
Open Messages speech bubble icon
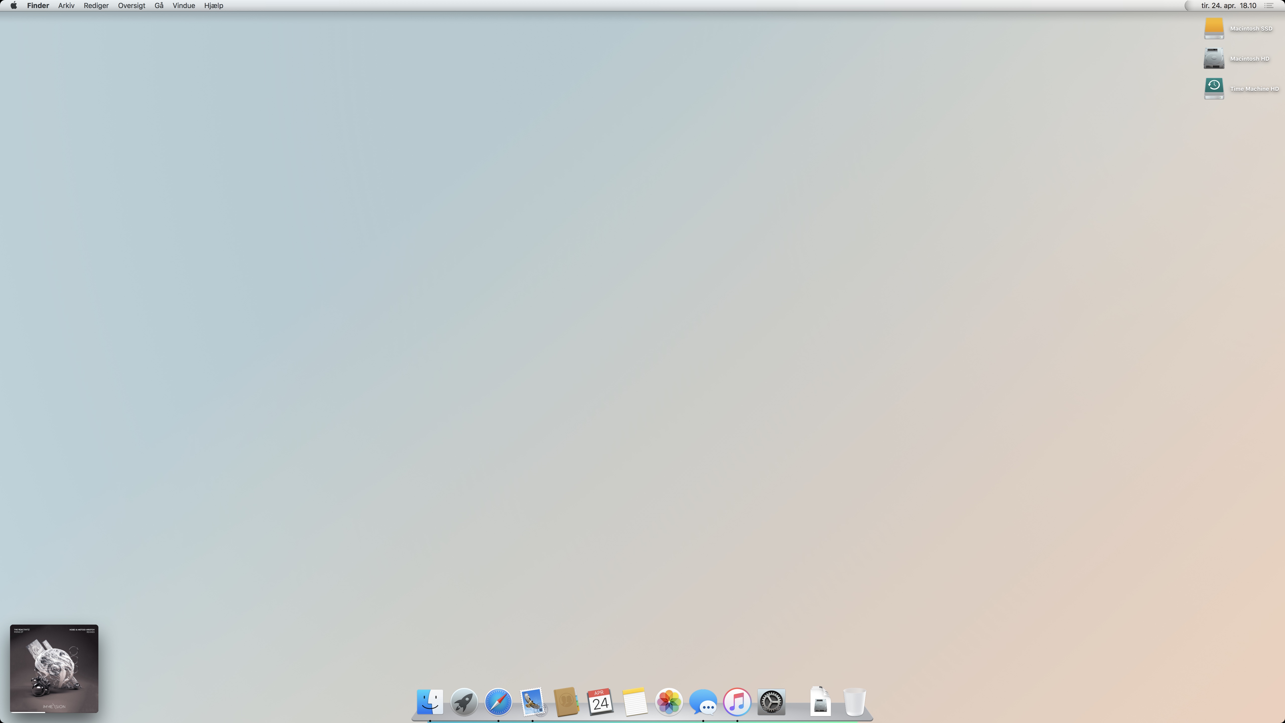click(703, 702)
